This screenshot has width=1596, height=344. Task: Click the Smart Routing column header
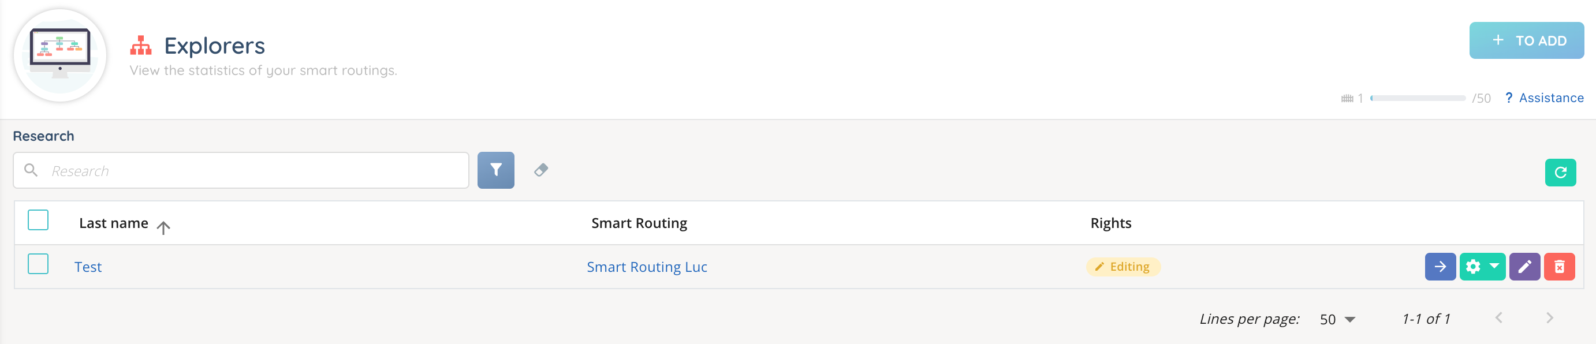point(639,223)
